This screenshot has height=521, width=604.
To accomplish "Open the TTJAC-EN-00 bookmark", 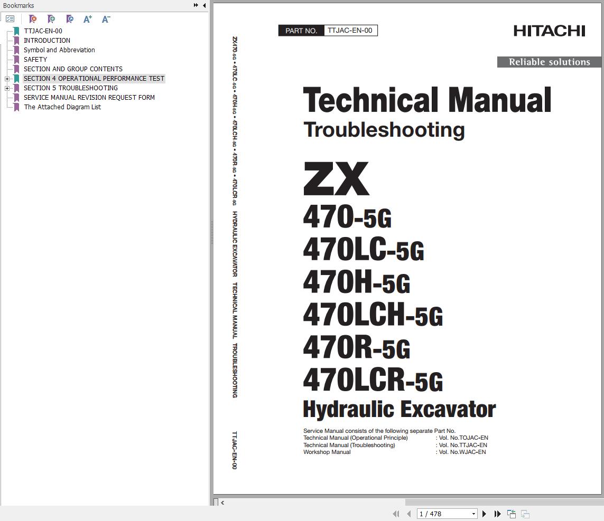I will [x=43, y=31].
